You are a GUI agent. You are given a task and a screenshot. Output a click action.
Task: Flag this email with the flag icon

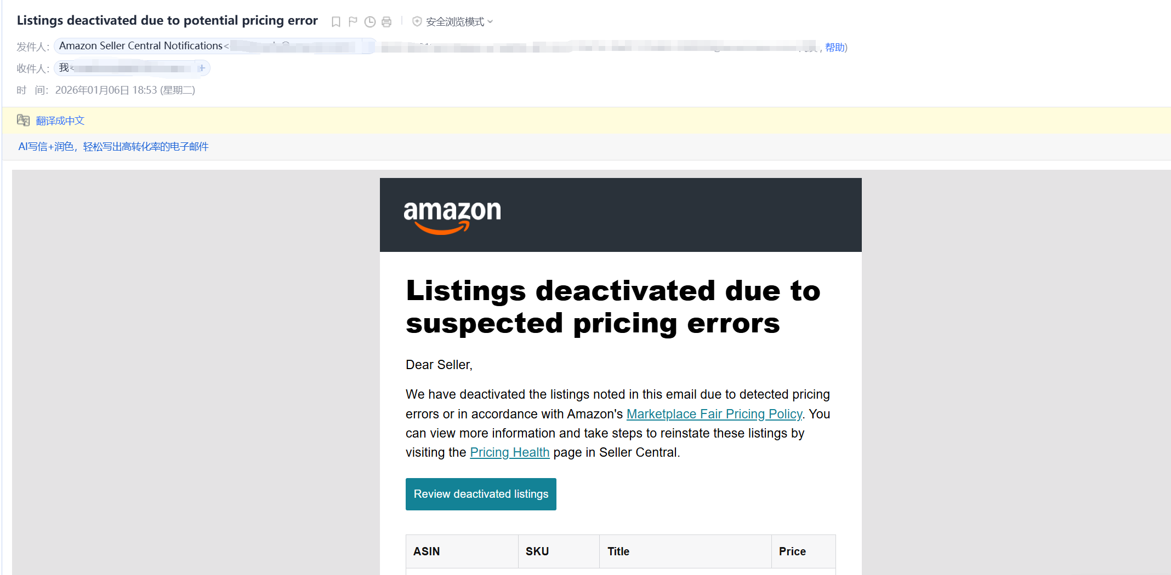(x=353, y=22)
